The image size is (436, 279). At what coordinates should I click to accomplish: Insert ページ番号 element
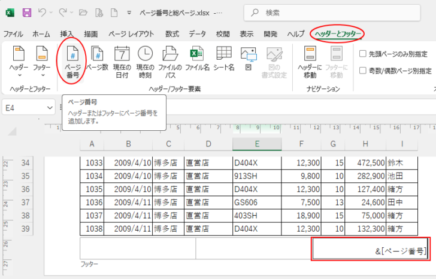tap(72, 62)
